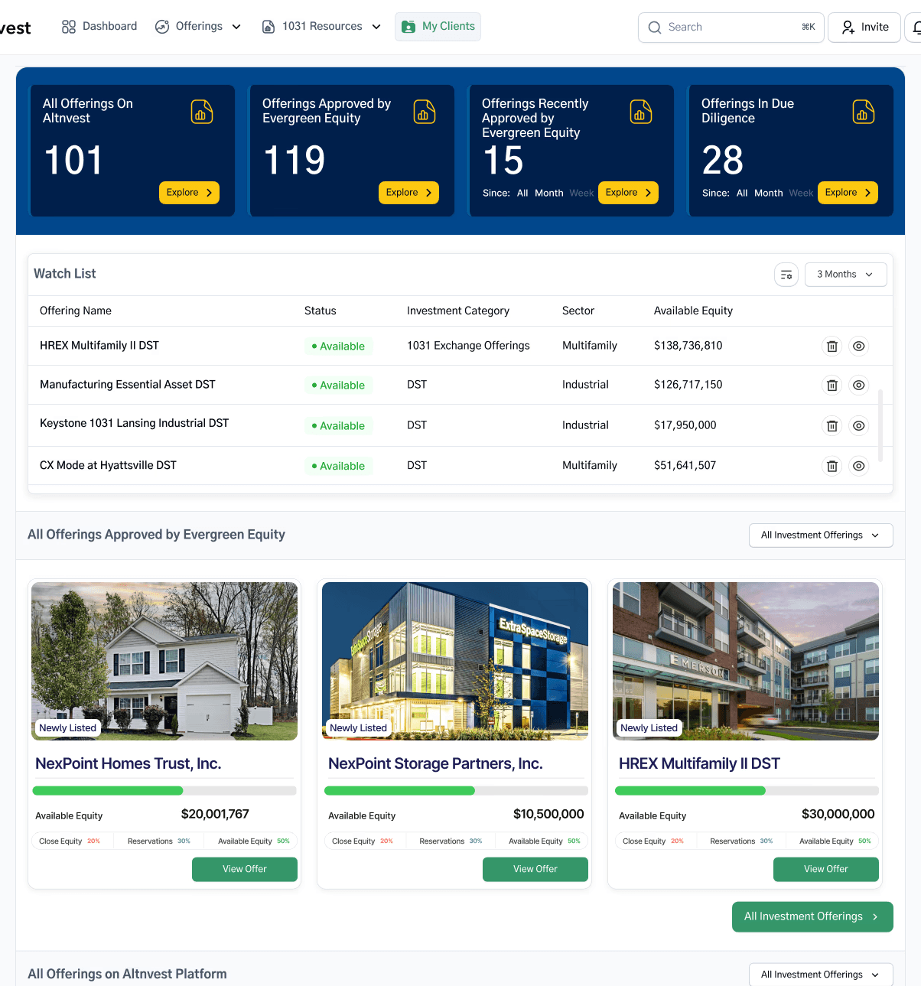The width and height of the screenshot is (921, 986).
Task: Click Offering Name column header
Action: [x=76, y=311]
